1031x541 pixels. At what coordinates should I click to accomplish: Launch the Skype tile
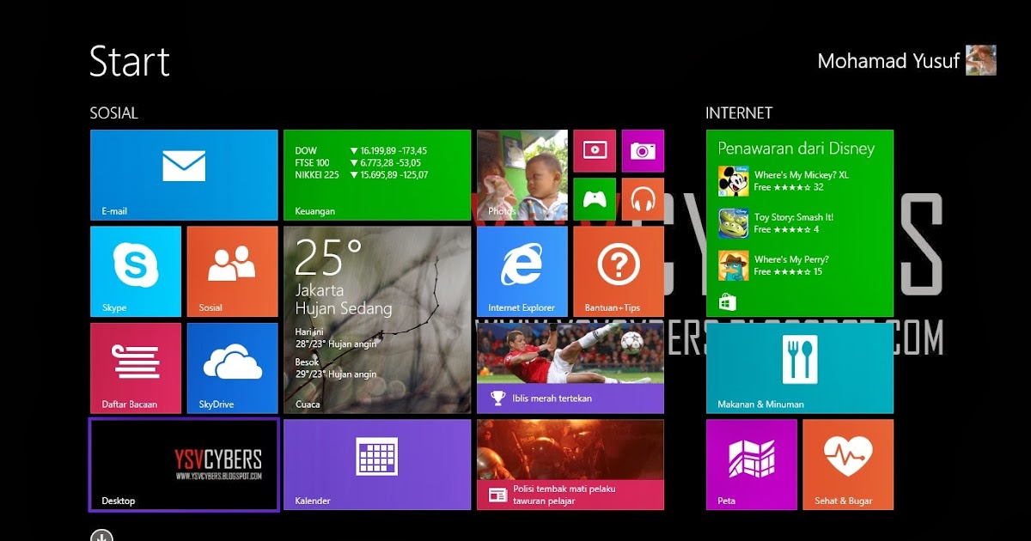[x=136, y=271]
